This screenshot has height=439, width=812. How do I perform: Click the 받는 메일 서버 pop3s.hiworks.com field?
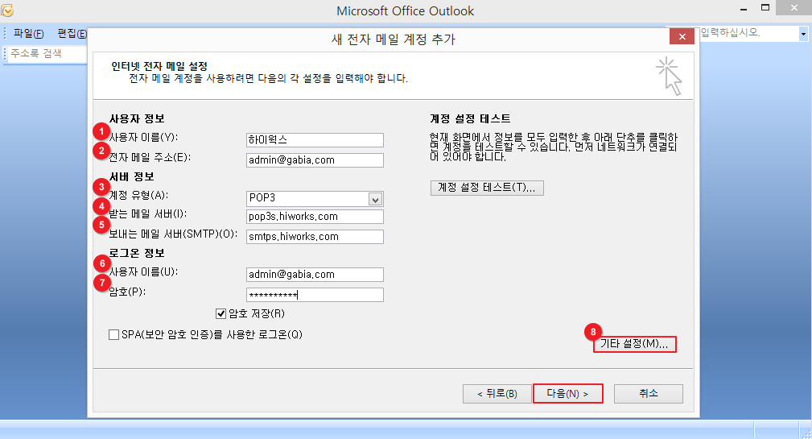[315, 217]
